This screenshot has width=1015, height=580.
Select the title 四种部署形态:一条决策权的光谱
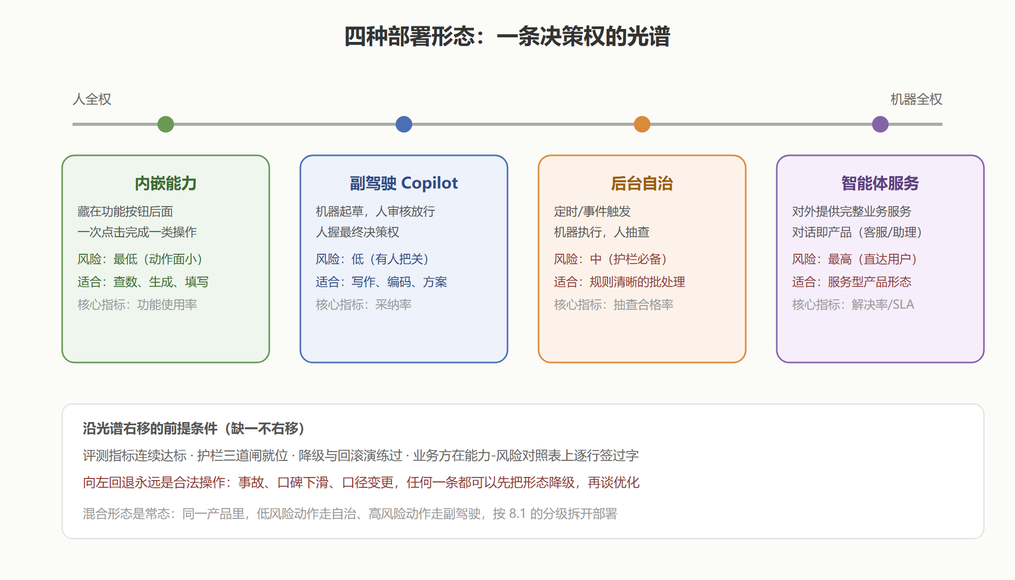click(x=508, y=37)
